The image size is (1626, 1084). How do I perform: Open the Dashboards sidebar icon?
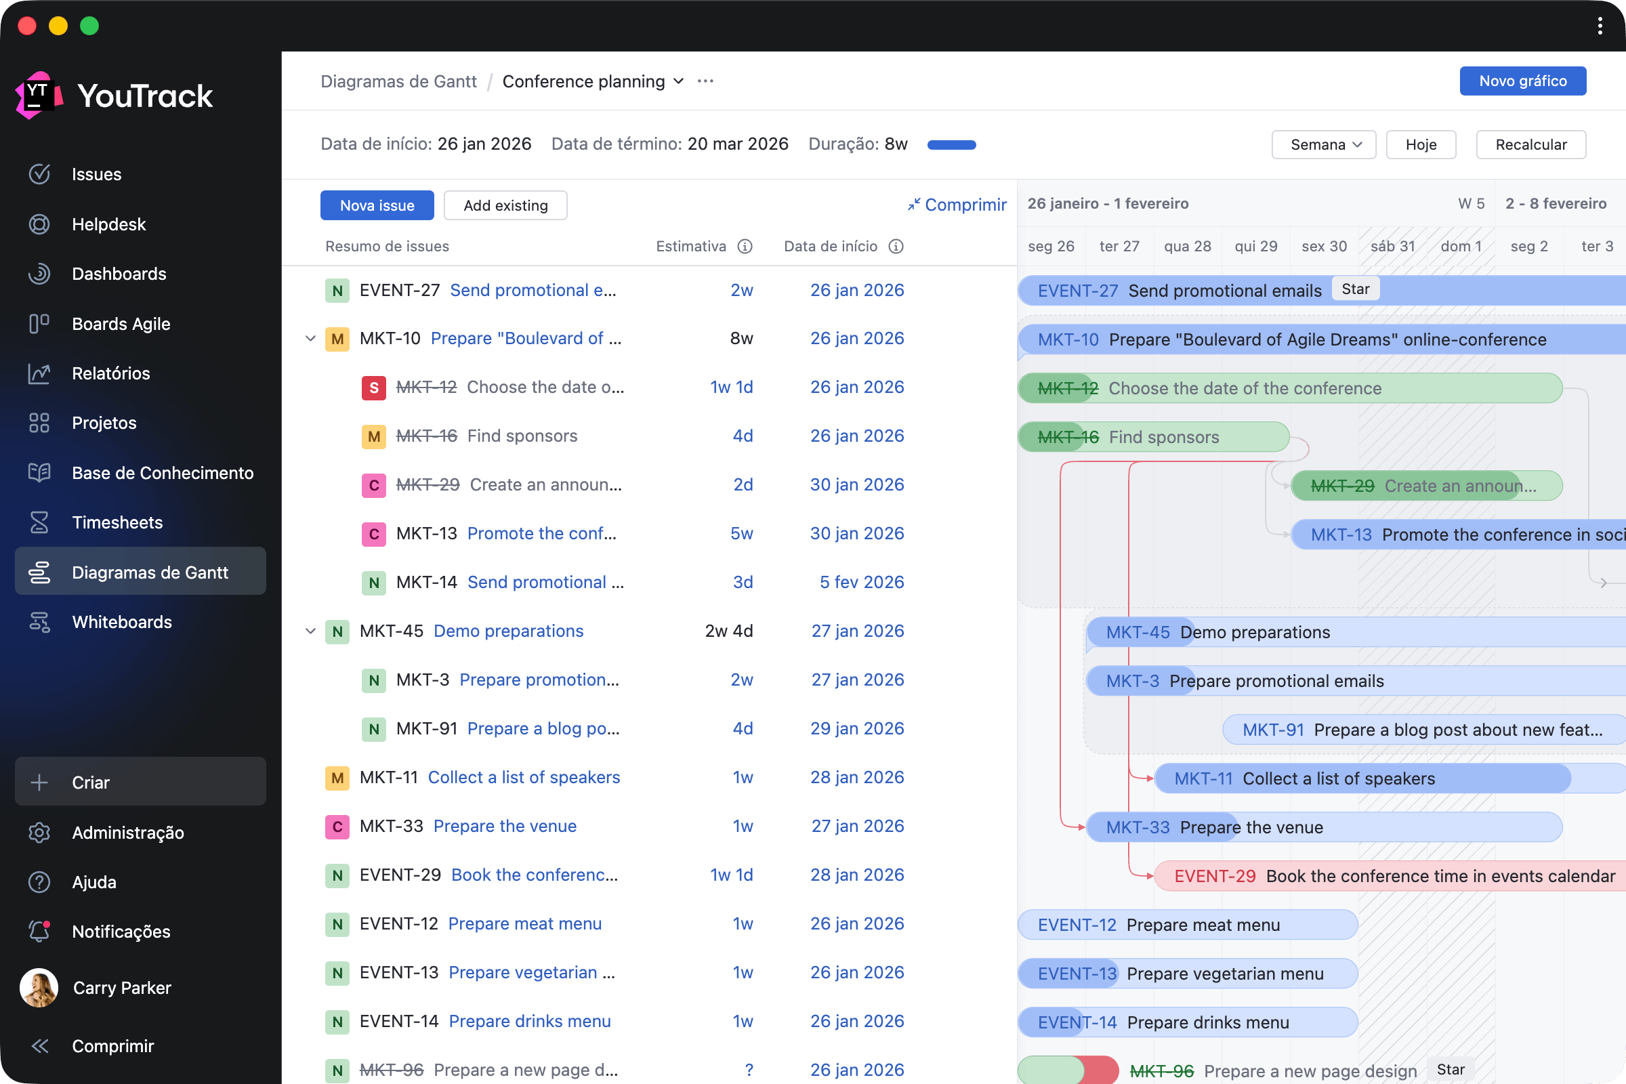(39, 274)
